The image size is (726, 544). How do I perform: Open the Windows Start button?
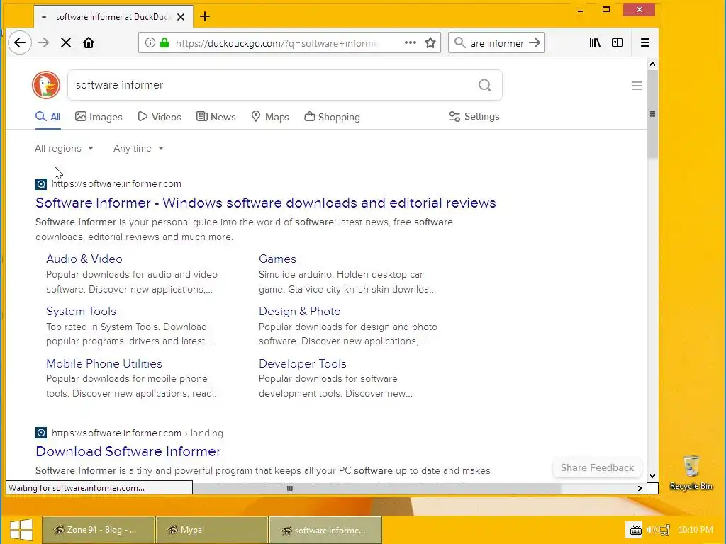click(x=21, y=530)
